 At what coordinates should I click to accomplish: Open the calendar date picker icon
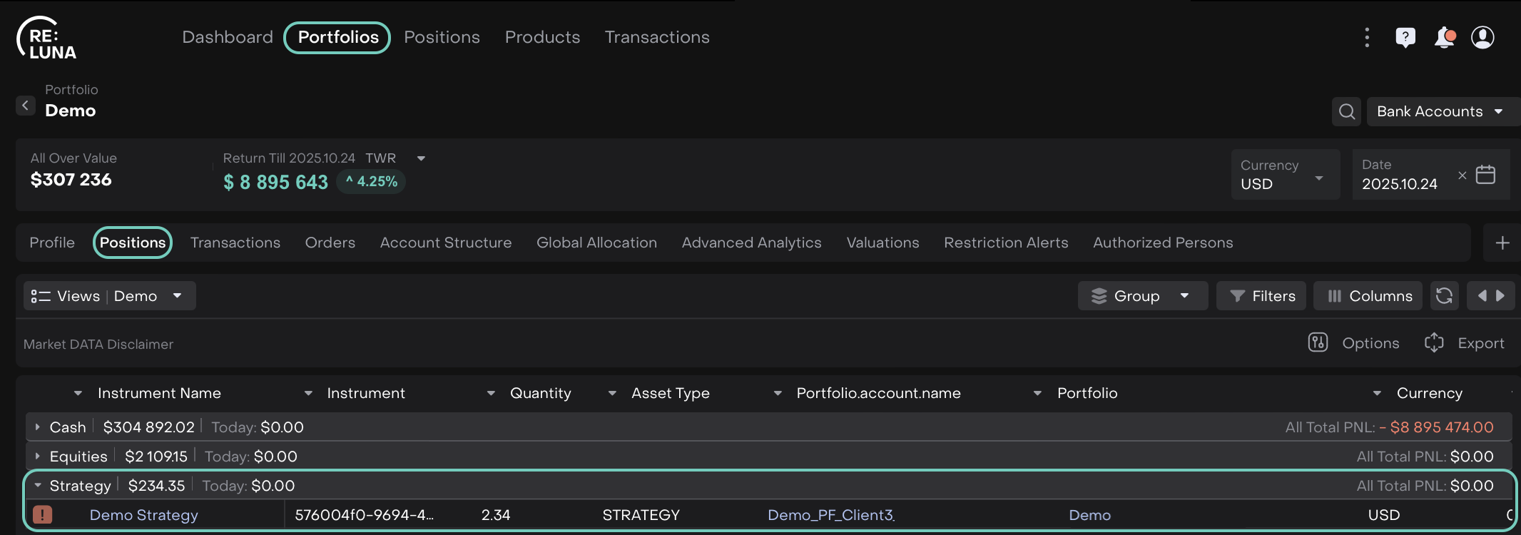[x=1485, y=175]
